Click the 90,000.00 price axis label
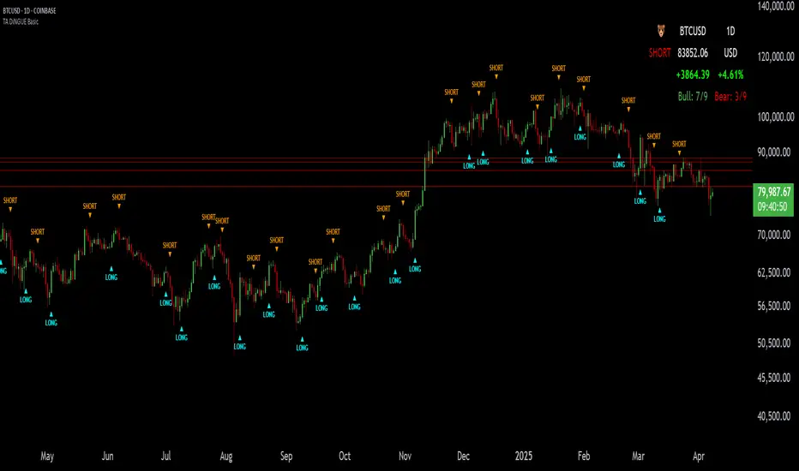This screenshot has width=799, height=471. tap(774, 152)
